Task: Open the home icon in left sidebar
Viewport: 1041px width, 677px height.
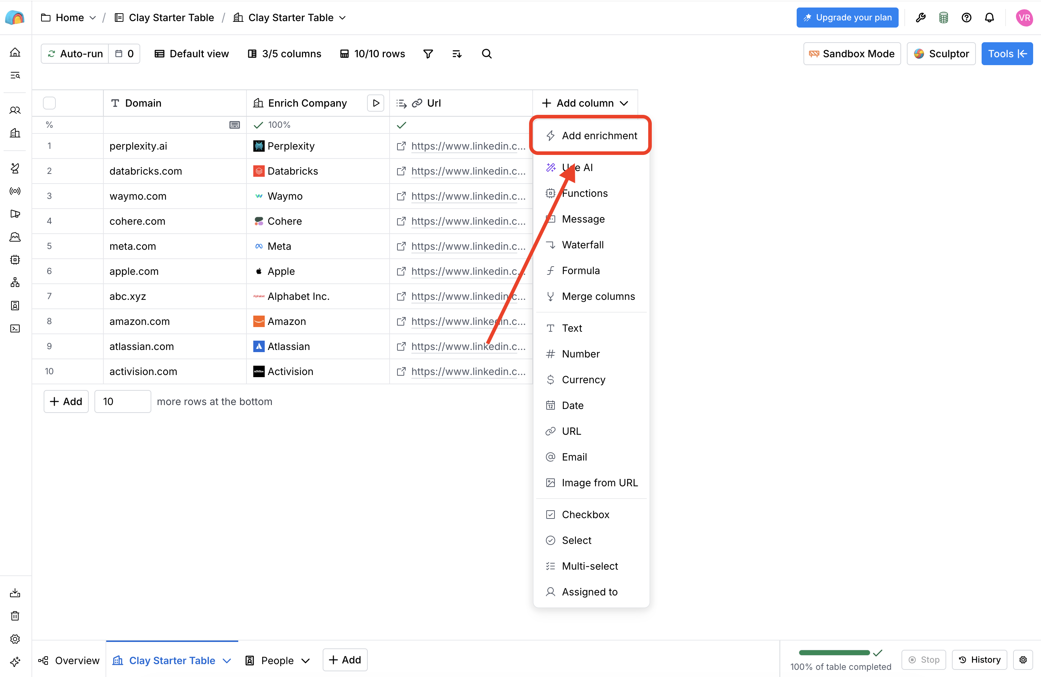Action: point(15,53)
